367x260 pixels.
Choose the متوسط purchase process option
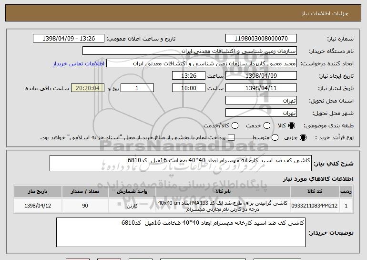[x=275, y=137]
